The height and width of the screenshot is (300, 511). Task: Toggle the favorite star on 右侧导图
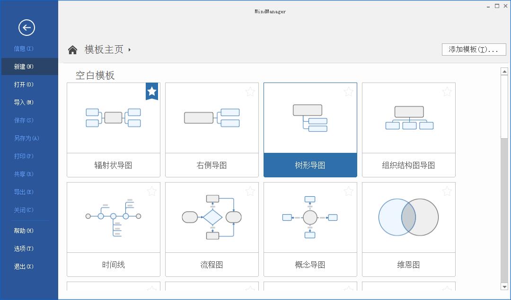point(250,92)
